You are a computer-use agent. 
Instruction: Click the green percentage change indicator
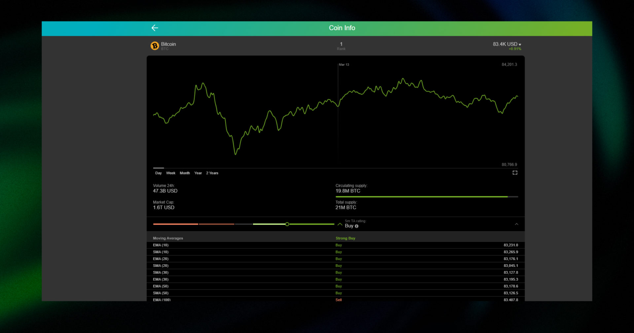(515, 49)
